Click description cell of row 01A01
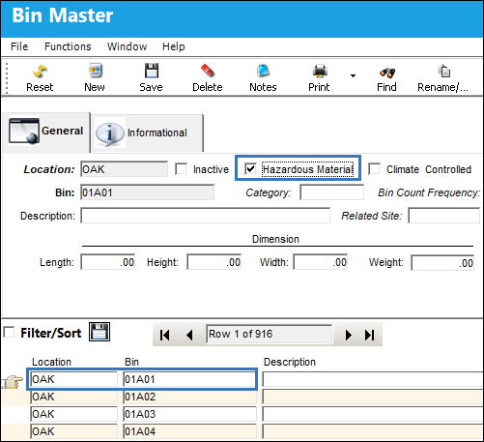The width and height of the screenshot is (484, 442). click(x=373, y=379)
